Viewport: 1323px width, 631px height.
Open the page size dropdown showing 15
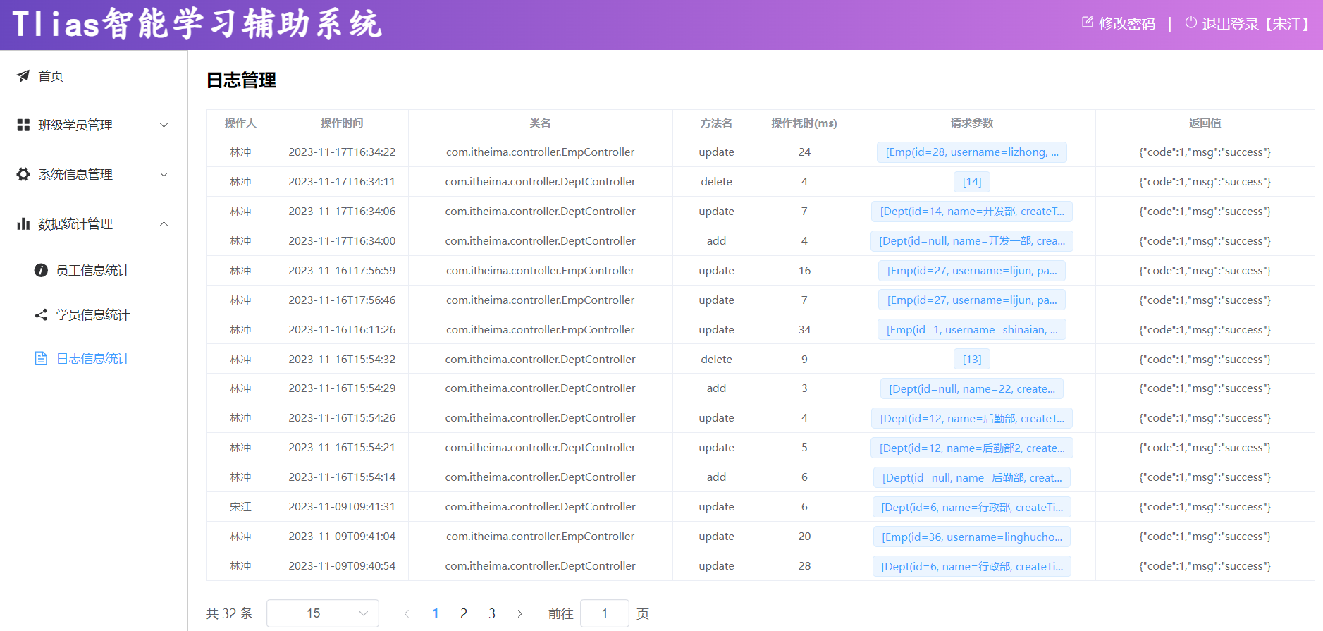tap(323, 613)
